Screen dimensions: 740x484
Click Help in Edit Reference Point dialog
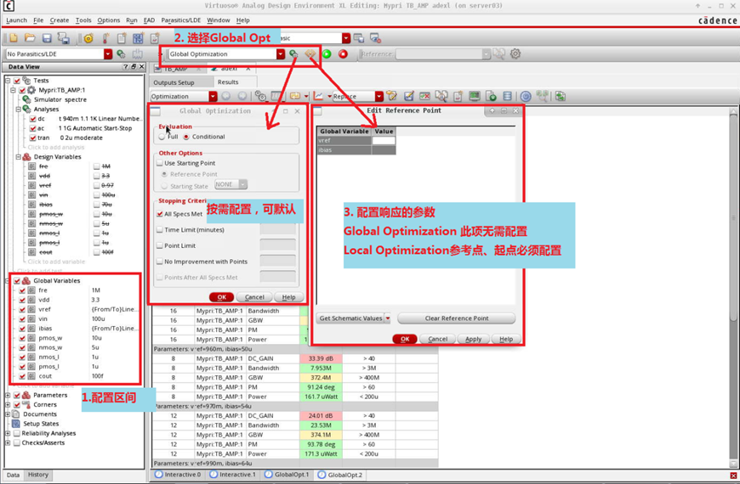pos(506,340)
